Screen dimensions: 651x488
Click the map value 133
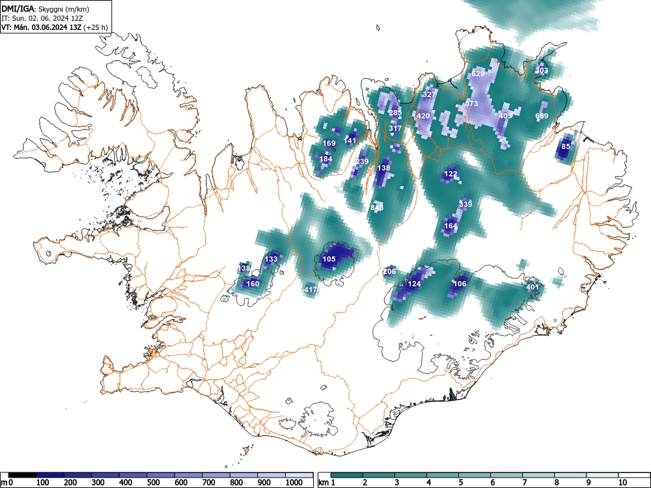click(271, 259)
